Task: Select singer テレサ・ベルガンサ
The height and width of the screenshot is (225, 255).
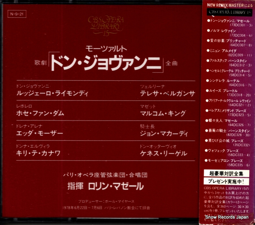Action: click(168, 94)
